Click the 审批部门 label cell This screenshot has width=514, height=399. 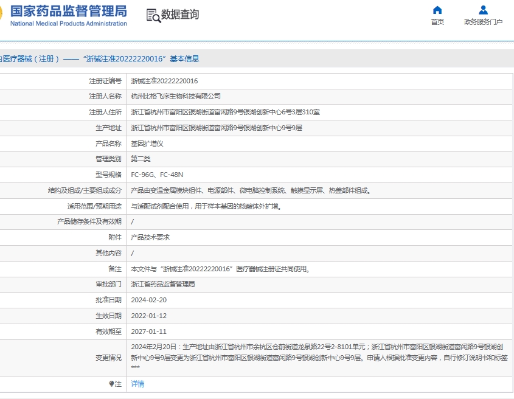tap(108, 284)
